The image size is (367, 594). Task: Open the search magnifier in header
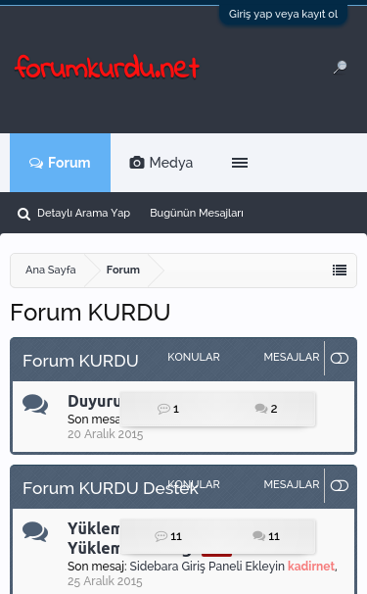341,67
